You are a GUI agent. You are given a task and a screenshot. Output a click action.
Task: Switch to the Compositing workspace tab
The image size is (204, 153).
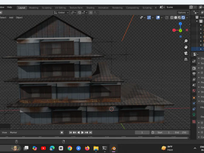(132, 8)
